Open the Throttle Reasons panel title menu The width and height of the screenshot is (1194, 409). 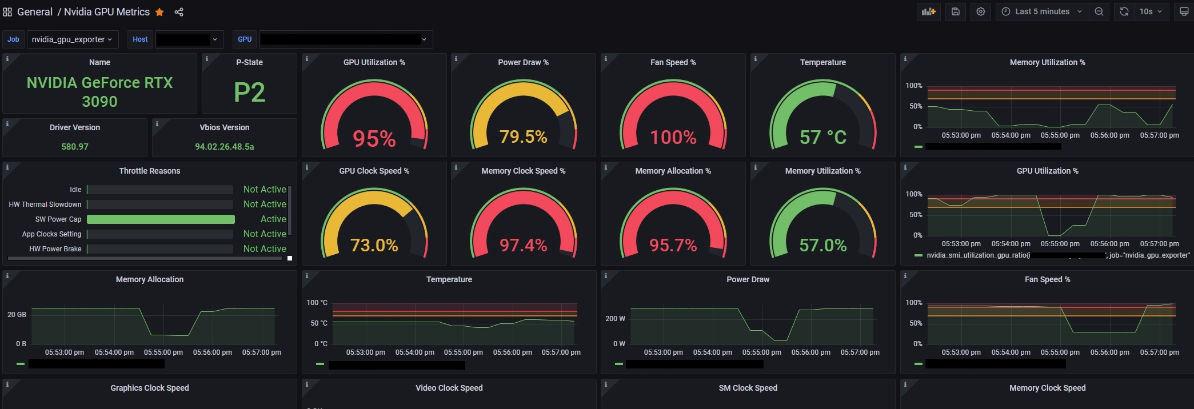(149, 171)
